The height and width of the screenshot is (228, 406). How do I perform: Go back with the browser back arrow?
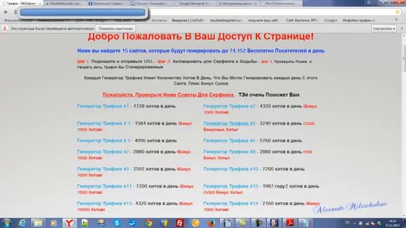(6, 12)
